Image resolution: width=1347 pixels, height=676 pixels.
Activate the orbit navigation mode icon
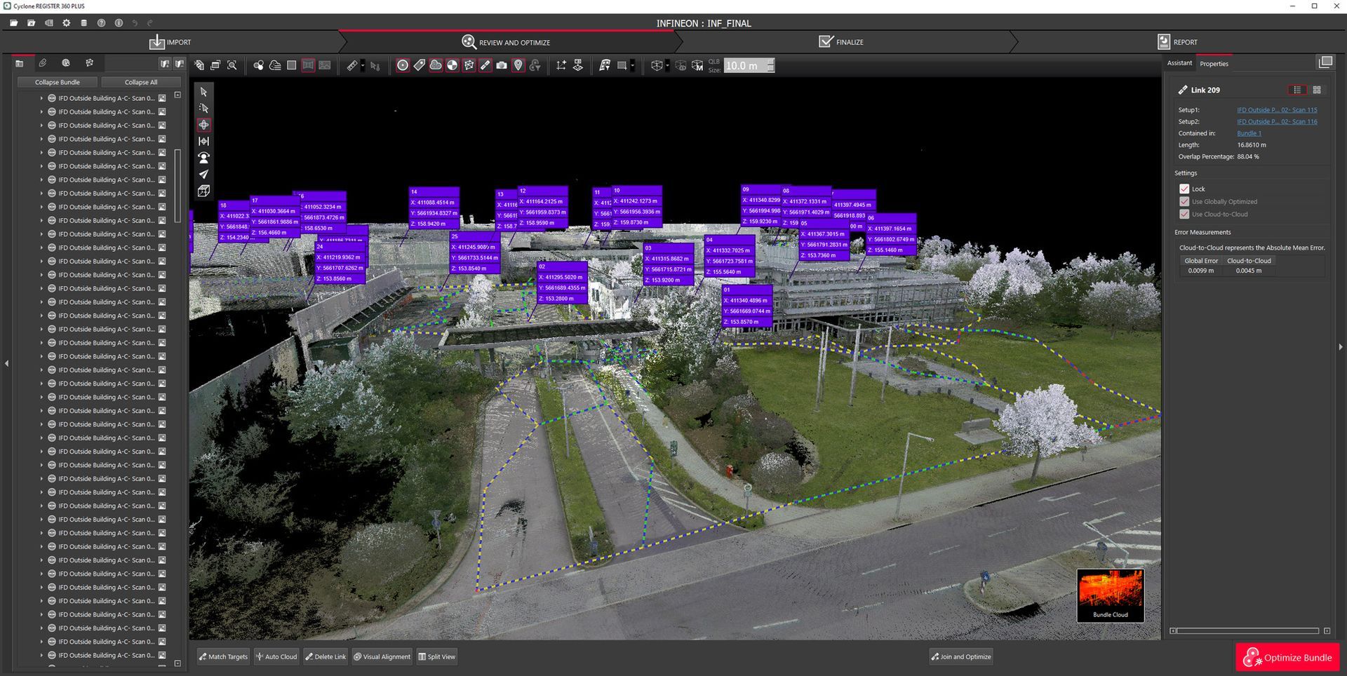(x=203, y=125)
